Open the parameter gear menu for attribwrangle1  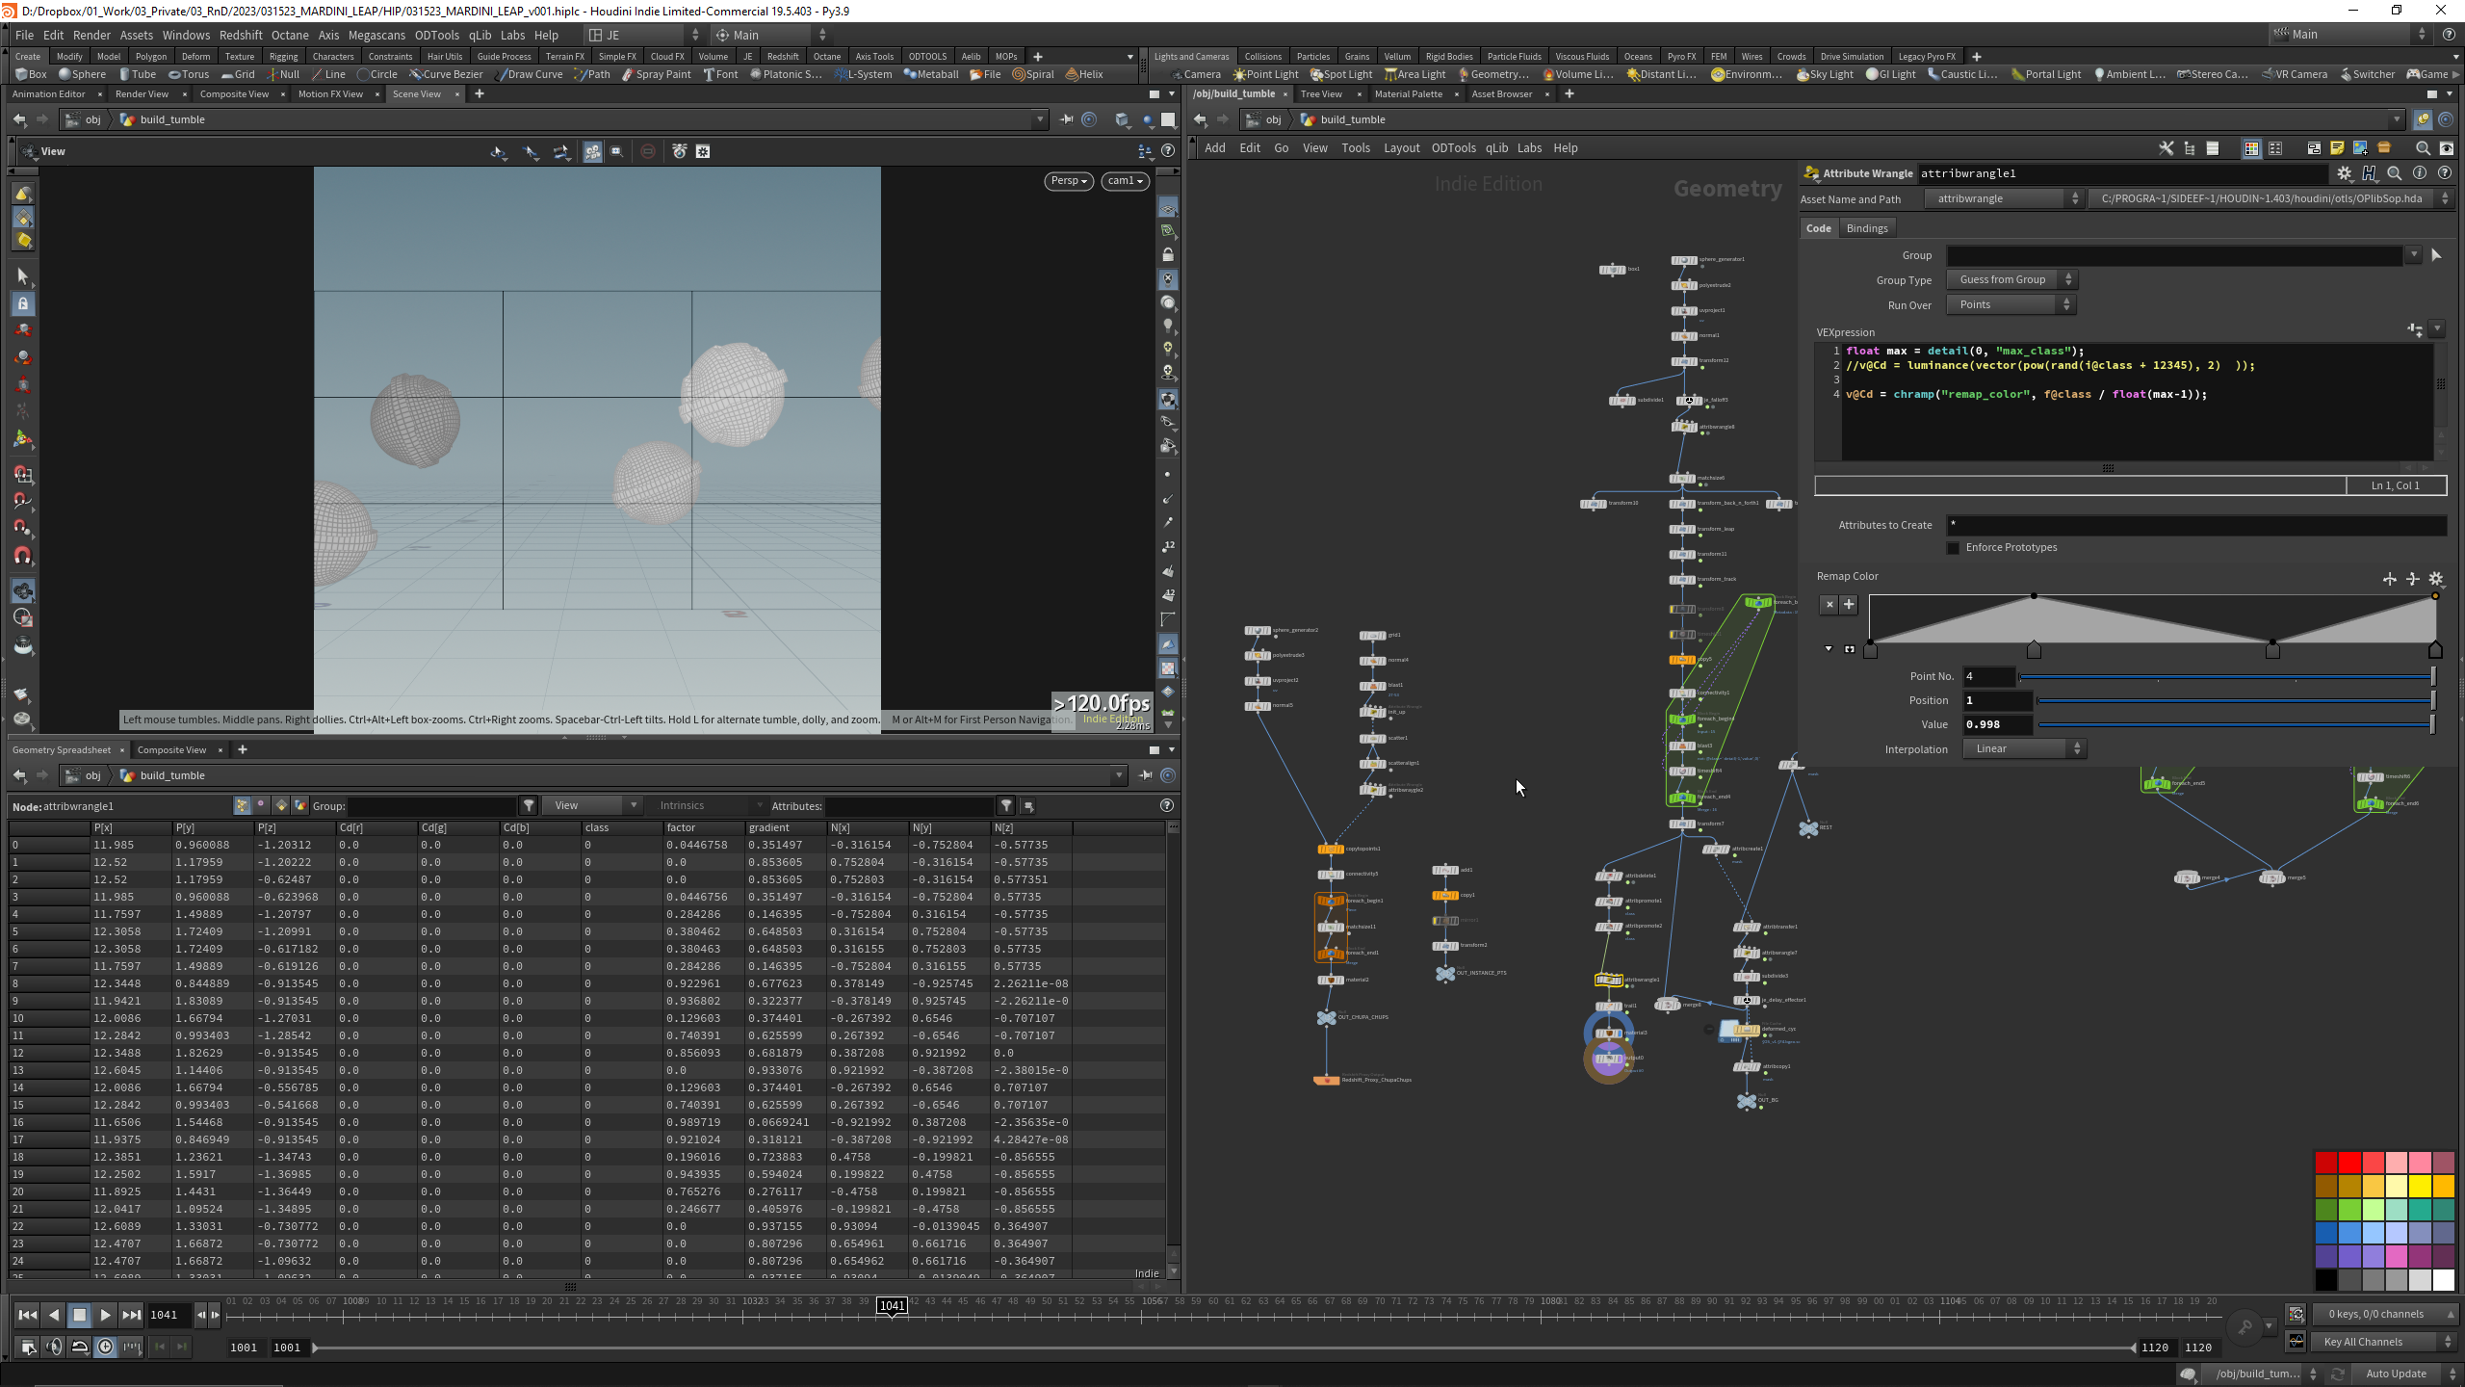[x=2345, y=173]
